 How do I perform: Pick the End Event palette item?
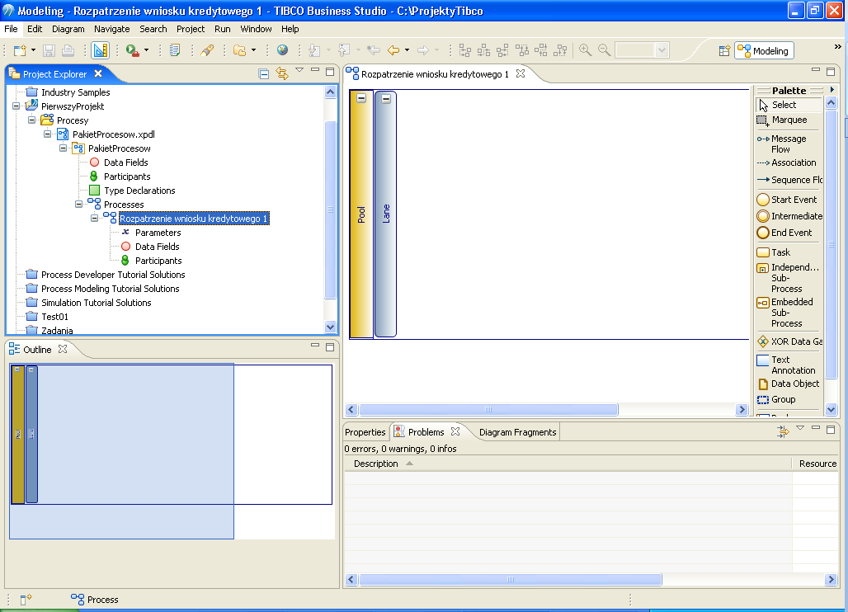click(x=789, y=233)
